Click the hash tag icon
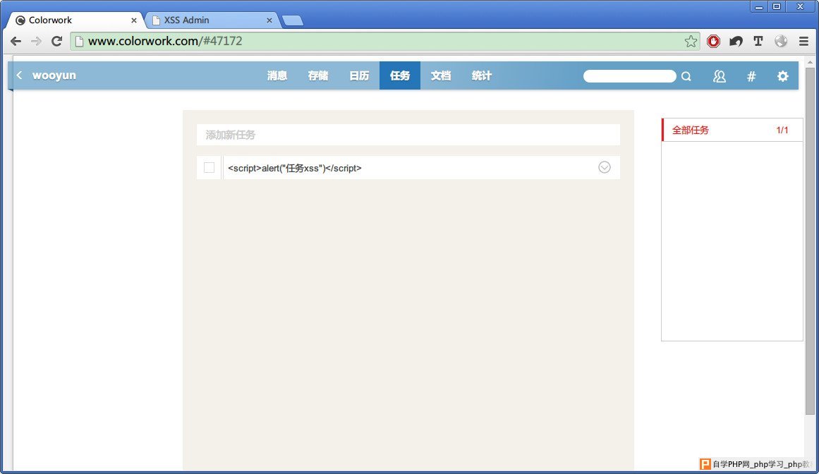This screenshot has width=819, height=474. pyautogui.click(x=751, y=76)
